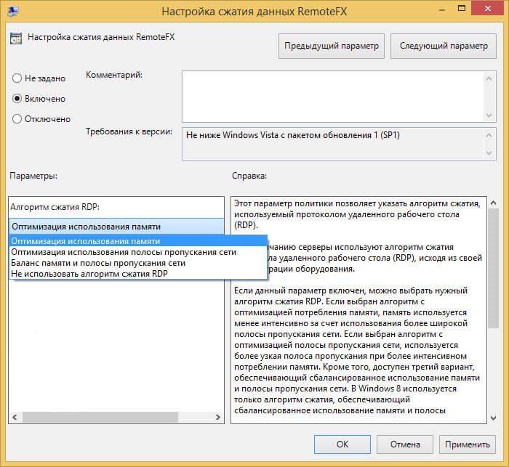Click inside the Комментарий text field
This screenshot has width=509, height=467.
coord(333,97)
